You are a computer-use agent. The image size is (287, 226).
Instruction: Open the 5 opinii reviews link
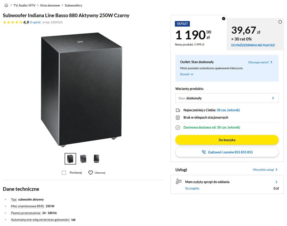coord(35,22)
